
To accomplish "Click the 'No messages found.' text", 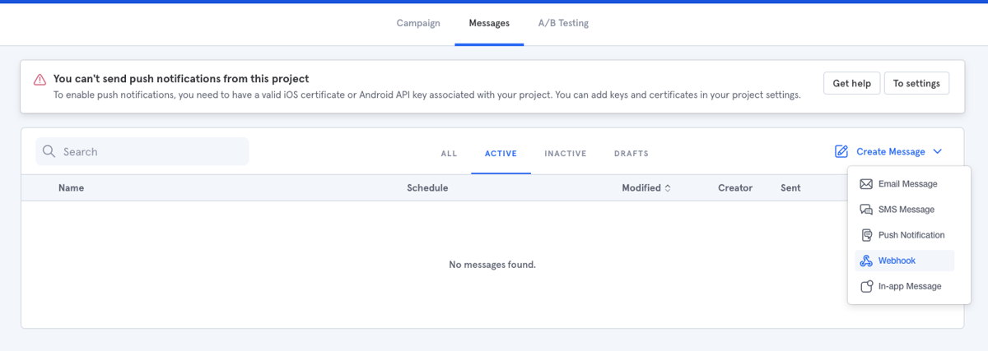I will (x=492, y=265).
